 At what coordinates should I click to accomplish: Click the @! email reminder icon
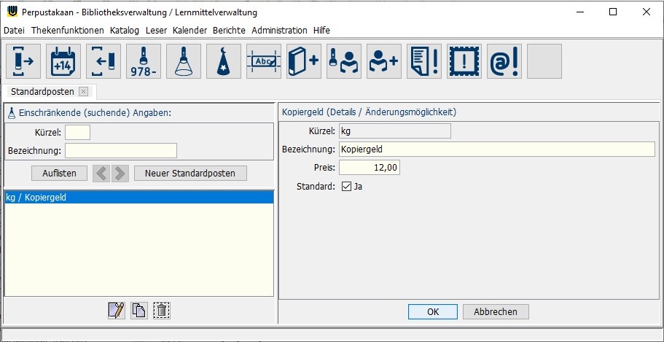click(504, 61)
